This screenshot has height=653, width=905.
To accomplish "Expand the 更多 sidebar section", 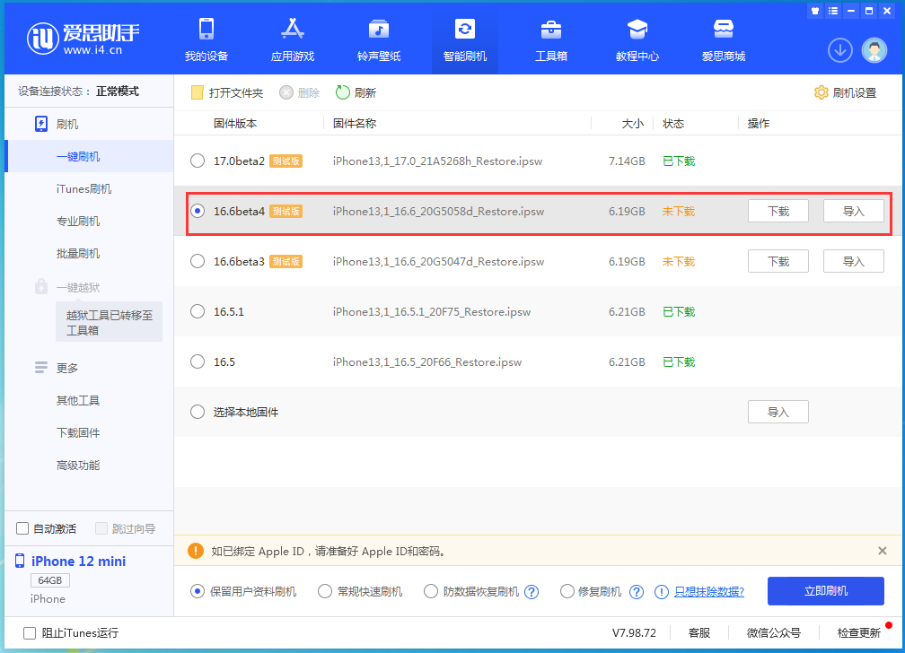I will [x=67, y=368].
